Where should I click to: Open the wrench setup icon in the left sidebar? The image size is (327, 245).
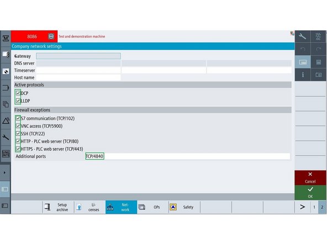[6, 137]
